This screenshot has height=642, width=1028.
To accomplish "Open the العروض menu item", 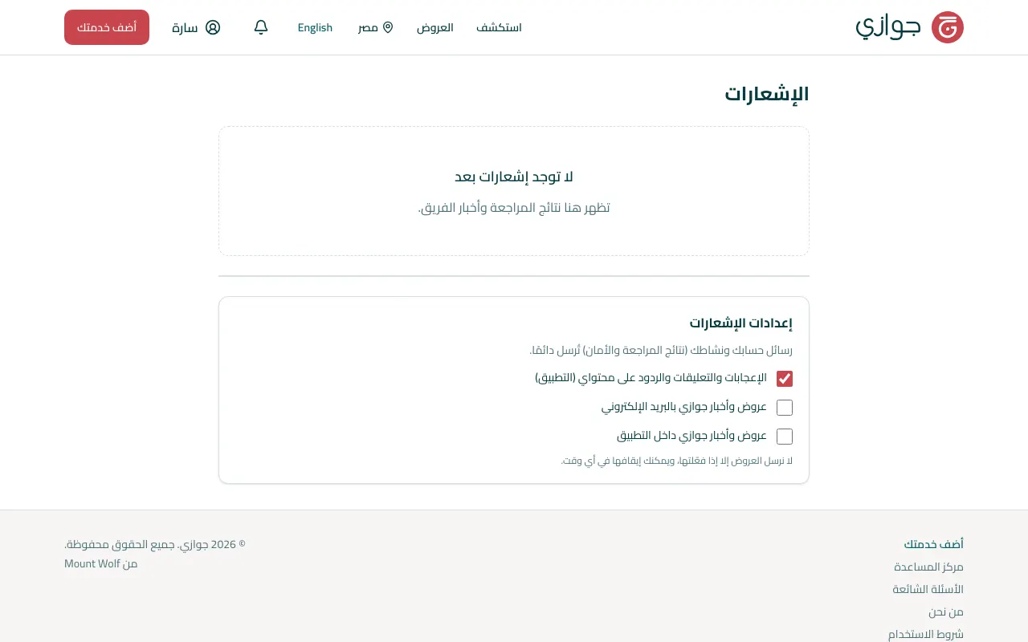I will coord(434,27).
